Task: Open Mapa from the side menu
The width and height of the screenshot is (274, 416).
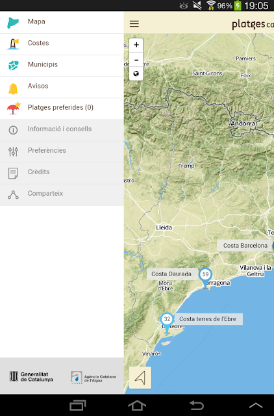Action: (62, 22)
